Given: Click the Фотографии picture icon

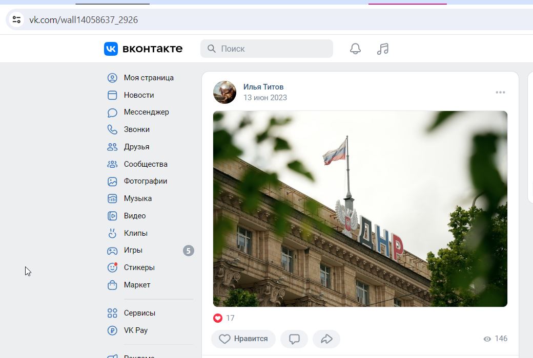Looking at the screenshot, I should (112, 182).
